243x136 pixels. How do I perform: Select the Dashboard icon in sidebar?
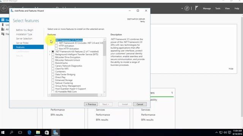(3, 20)
